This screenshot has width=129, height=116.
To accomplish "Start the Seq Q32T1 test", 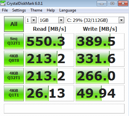I will pos(14,41).
